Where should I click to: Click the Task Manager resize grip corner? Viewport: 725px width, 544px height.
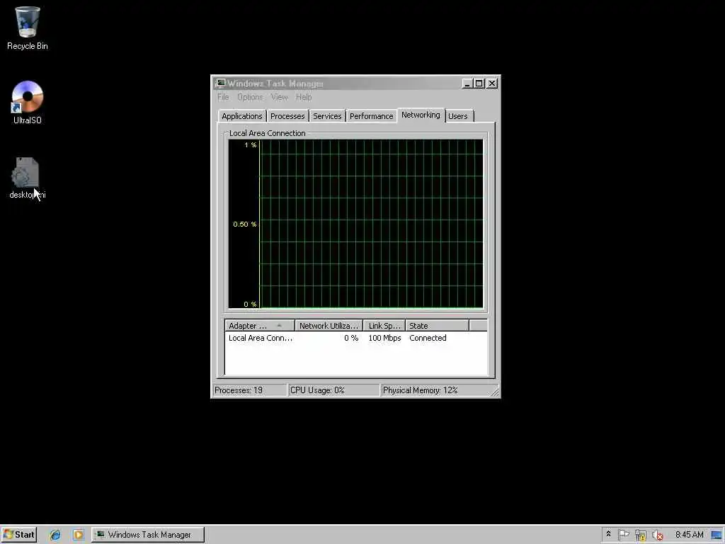click(495, 392)
